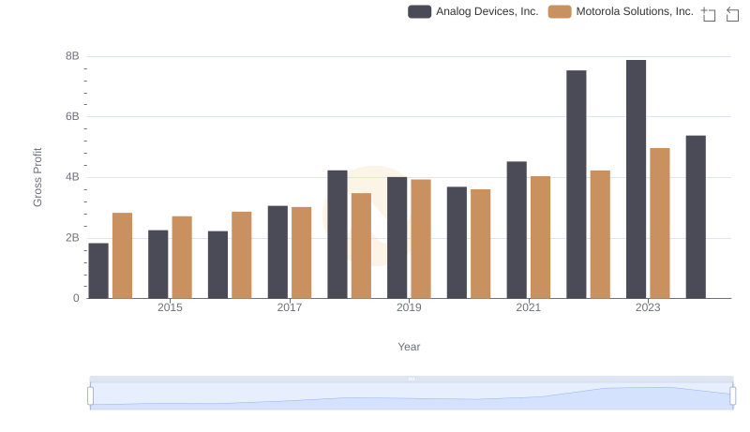Select the Analog Devices bar for 2014
750x432 pixels.
coord(98,271)
